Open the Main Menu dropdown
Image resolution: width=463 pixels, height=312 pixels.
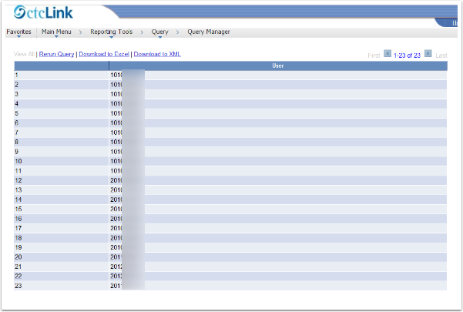click(56, 32)
